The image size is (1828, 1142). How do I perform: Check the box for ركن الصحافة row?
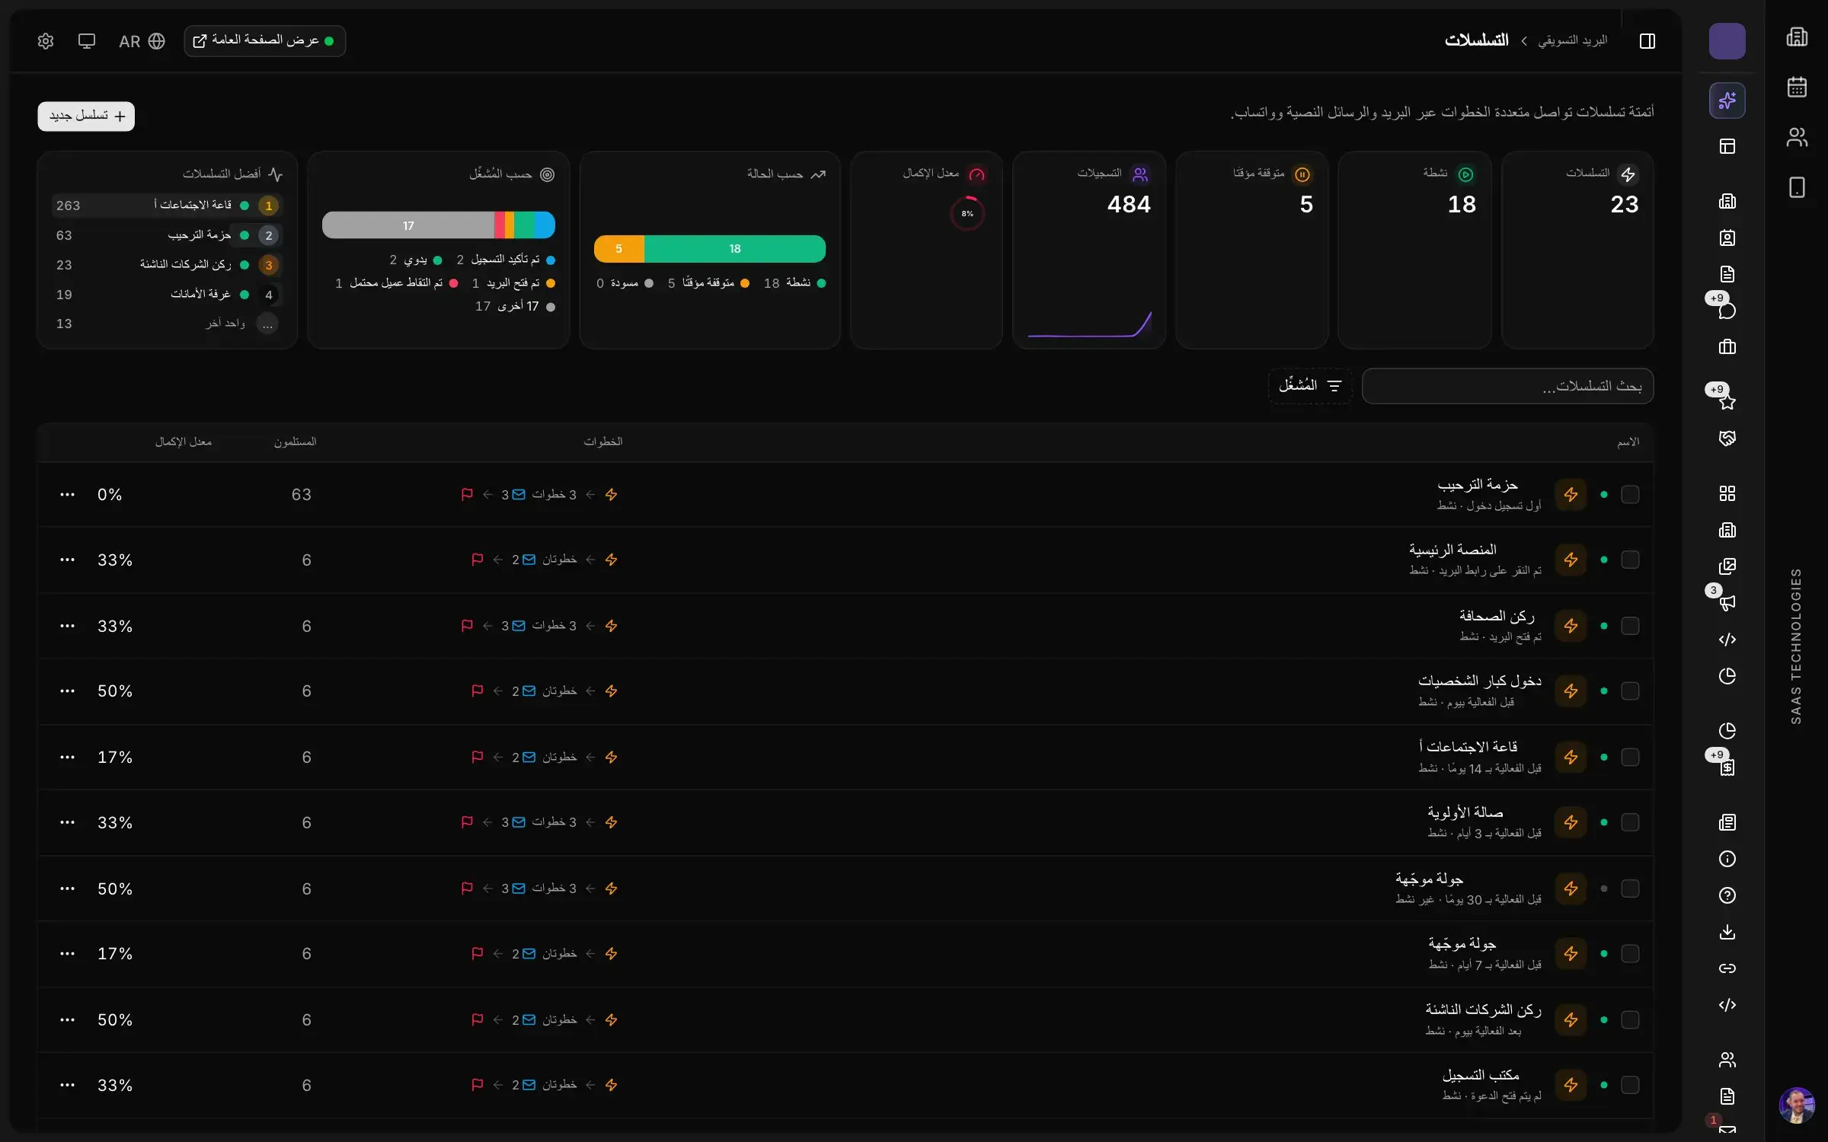pyautogui.click(x=1630, y=626)
